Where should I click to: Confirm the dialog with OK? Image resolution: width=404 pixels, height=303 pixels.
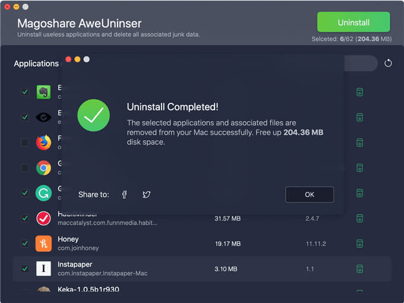click(310, 194)
